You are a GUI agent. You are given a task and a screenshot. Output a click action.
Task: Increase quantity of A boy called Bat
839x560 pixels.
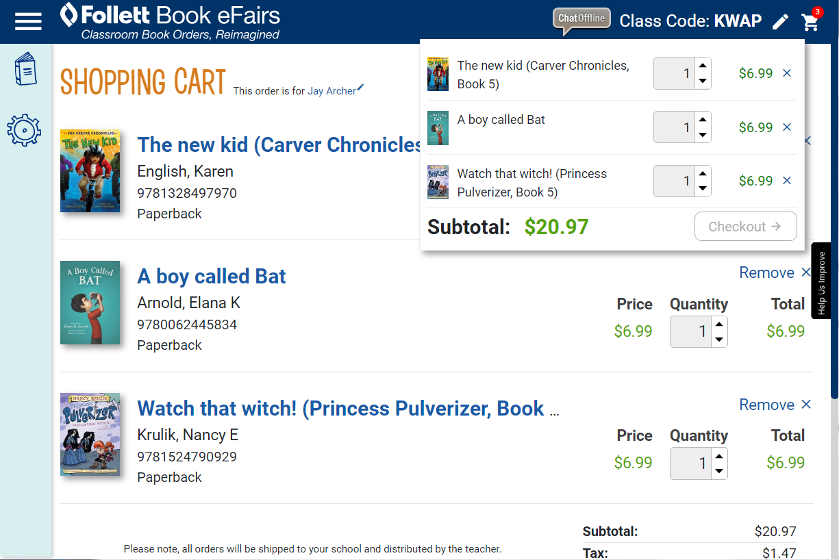[x=719, y=324]
